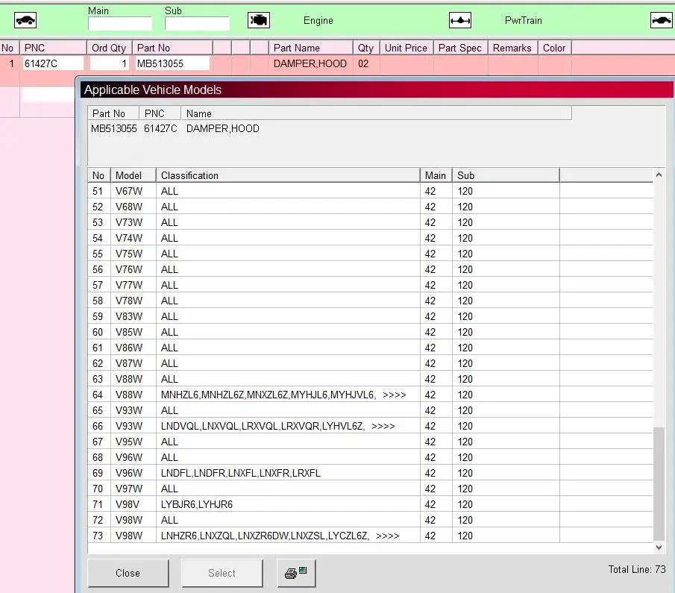This screenshot has width=675, height=593.
Task: Click the models list scrollbar thumb
Action: click(659, 483)
